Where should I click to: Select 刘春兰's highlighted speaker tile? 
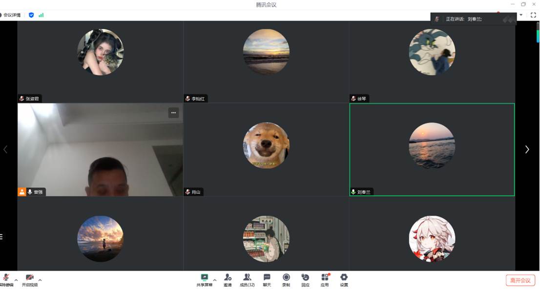pos(432,149)
